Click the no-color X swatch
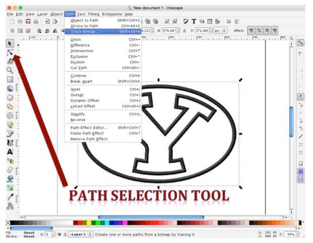313x243 pixels. 8,223
